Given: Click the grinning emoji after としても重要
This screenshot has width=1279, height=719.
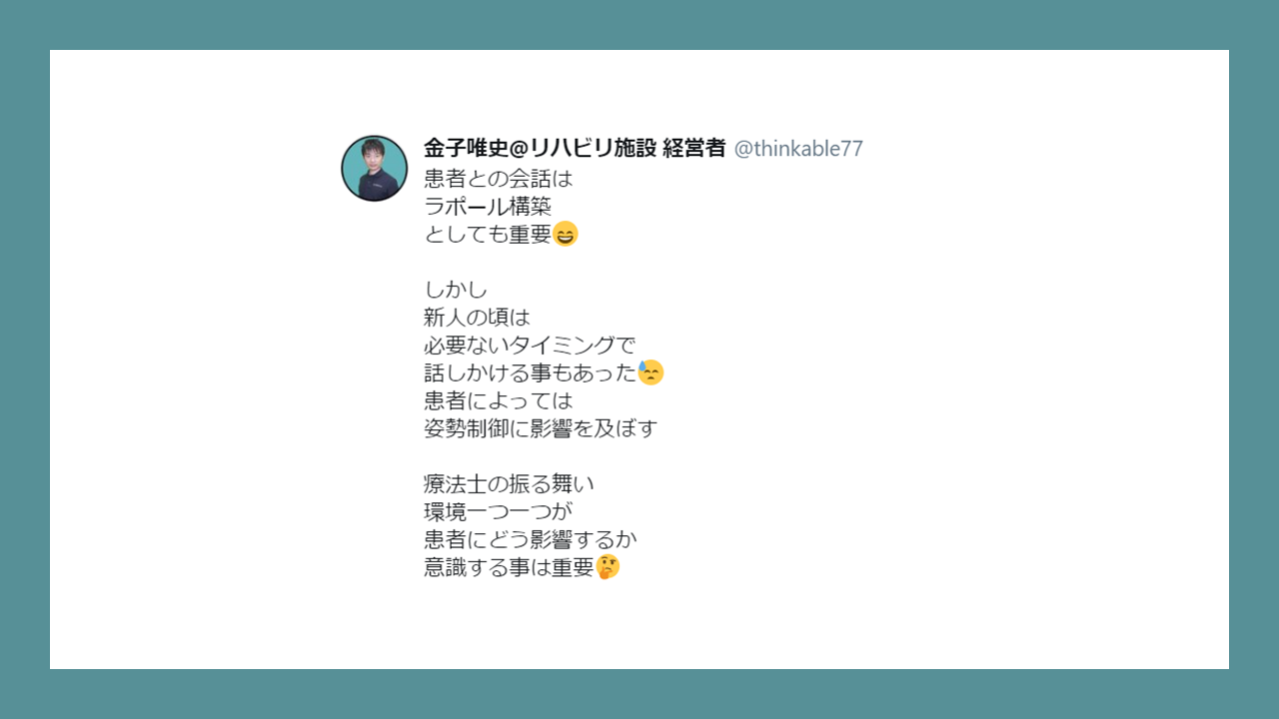Looking at the screenshot, I should click(566, 235).
